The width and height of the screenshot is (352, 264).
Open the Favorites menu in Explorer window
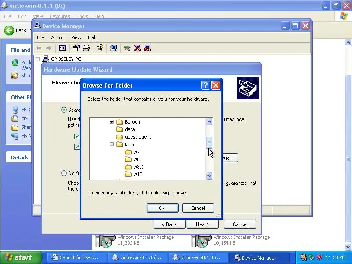[x=59, y=16]
